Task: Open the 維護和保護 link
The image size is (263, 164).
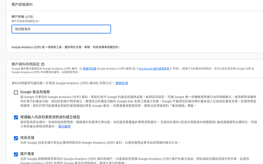Action: pyautogui.click(x=89, y=69)
